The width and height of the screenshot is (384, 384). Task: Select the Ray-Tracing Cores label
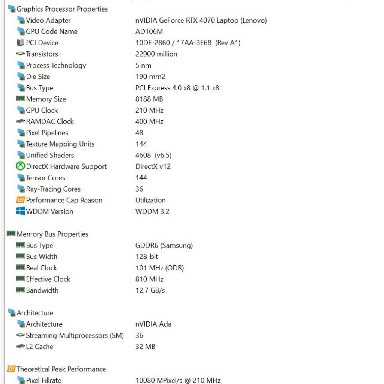(x=53, y=189)
